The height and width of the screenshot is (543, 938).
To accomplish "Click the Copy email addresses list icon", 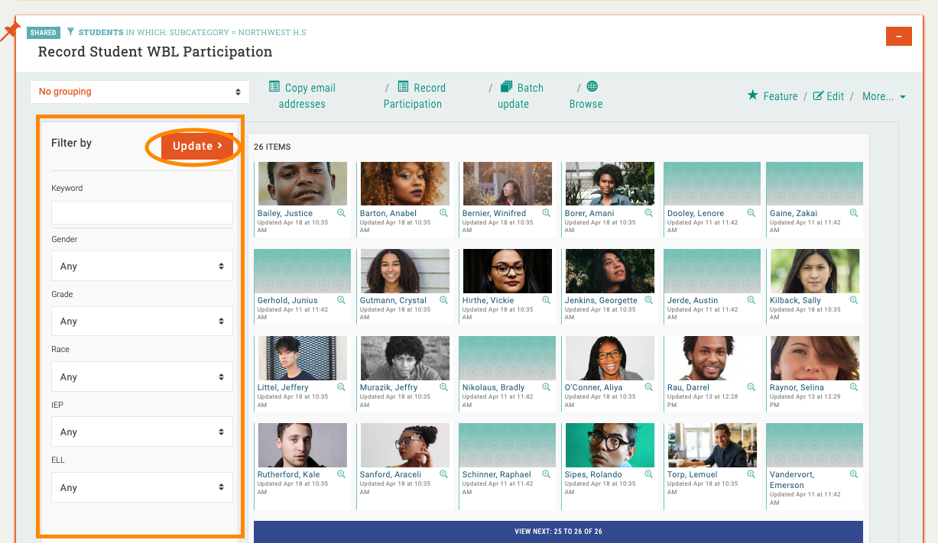I will tap(275, 87).
